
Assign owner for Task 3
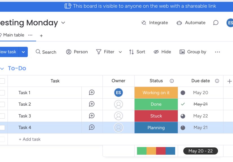118,116
